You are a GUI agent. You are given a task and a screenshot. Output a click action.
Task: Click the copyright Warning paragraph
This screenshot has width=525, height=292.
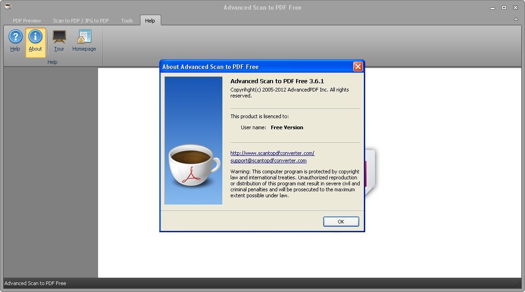click(x=295, y=183)
